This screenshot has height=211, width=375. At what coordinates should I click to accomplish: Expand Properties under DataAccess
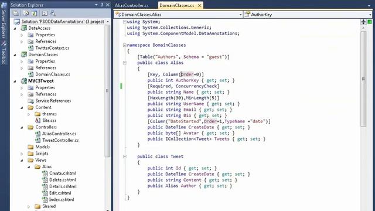click(x=22, y=35)
